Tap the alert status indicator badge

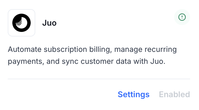pos(182,17)
